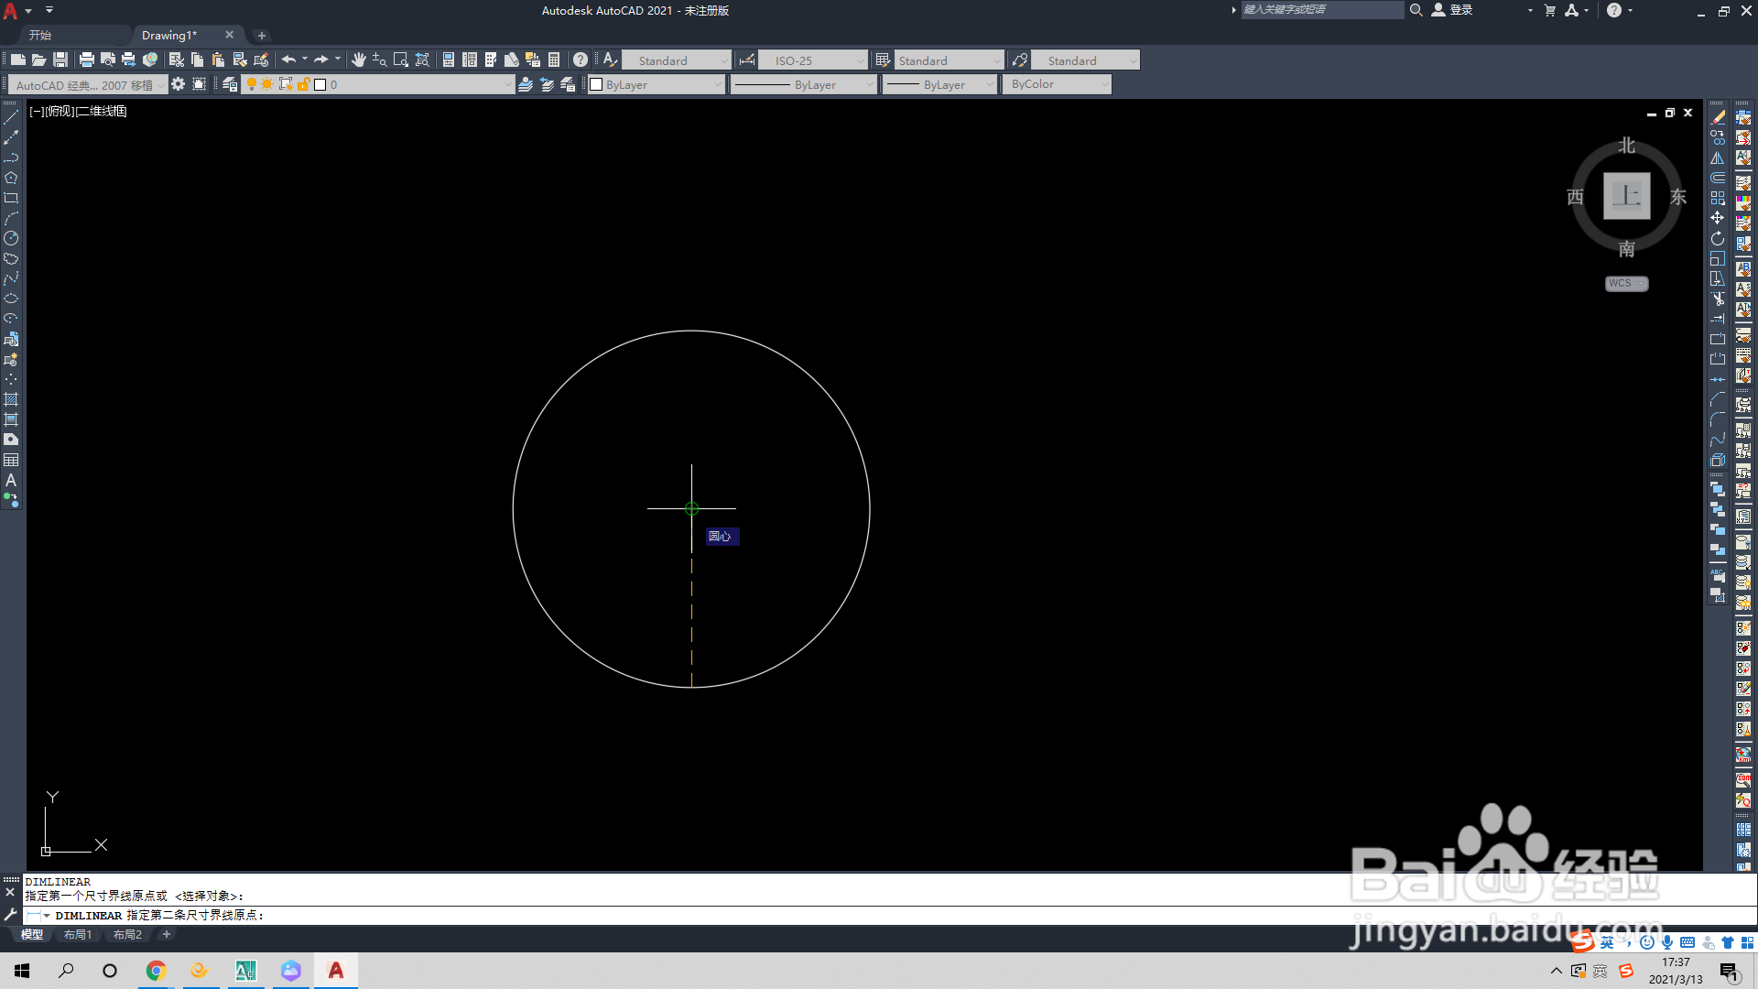Image resolution: width=1758 pixels, height=989 pixels.
Task: Select the Revision cloud tool
Action: click(11, 258)
